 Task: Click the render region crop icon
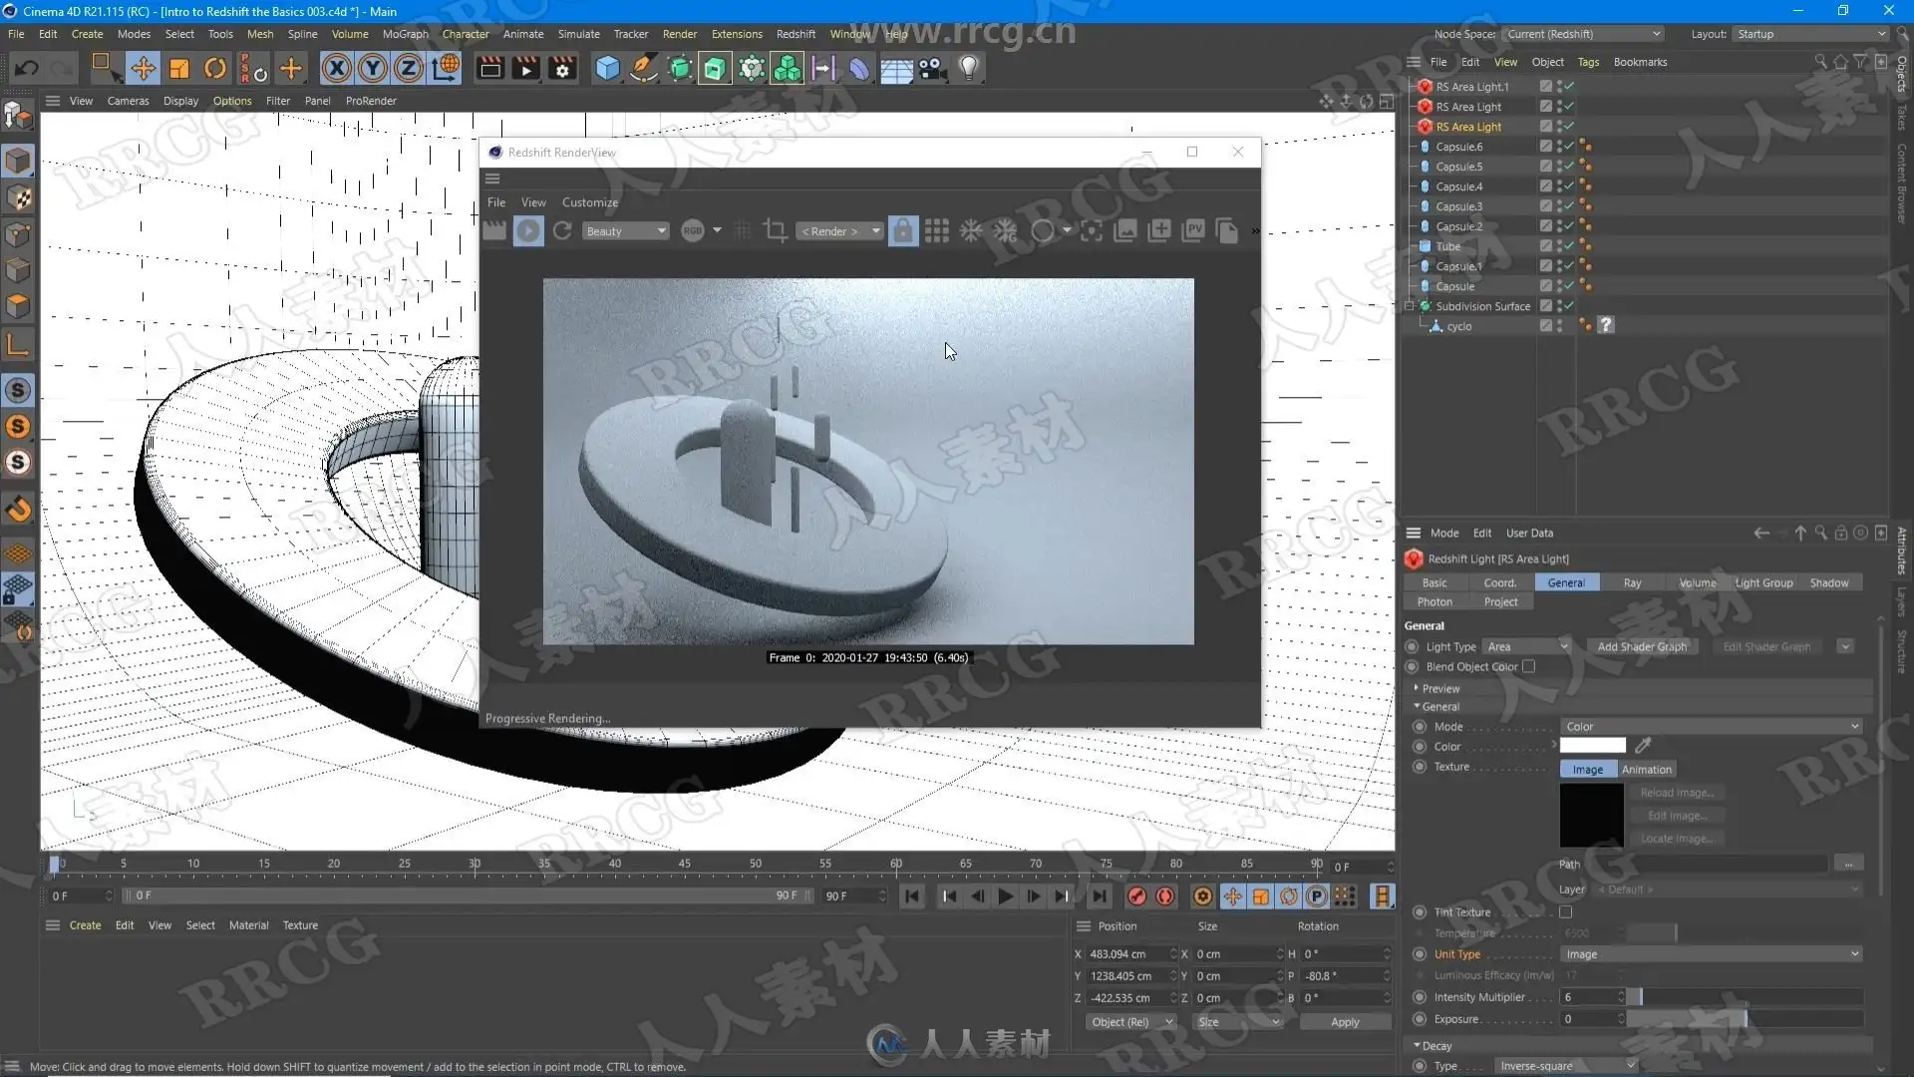click(x=775, y=230)
